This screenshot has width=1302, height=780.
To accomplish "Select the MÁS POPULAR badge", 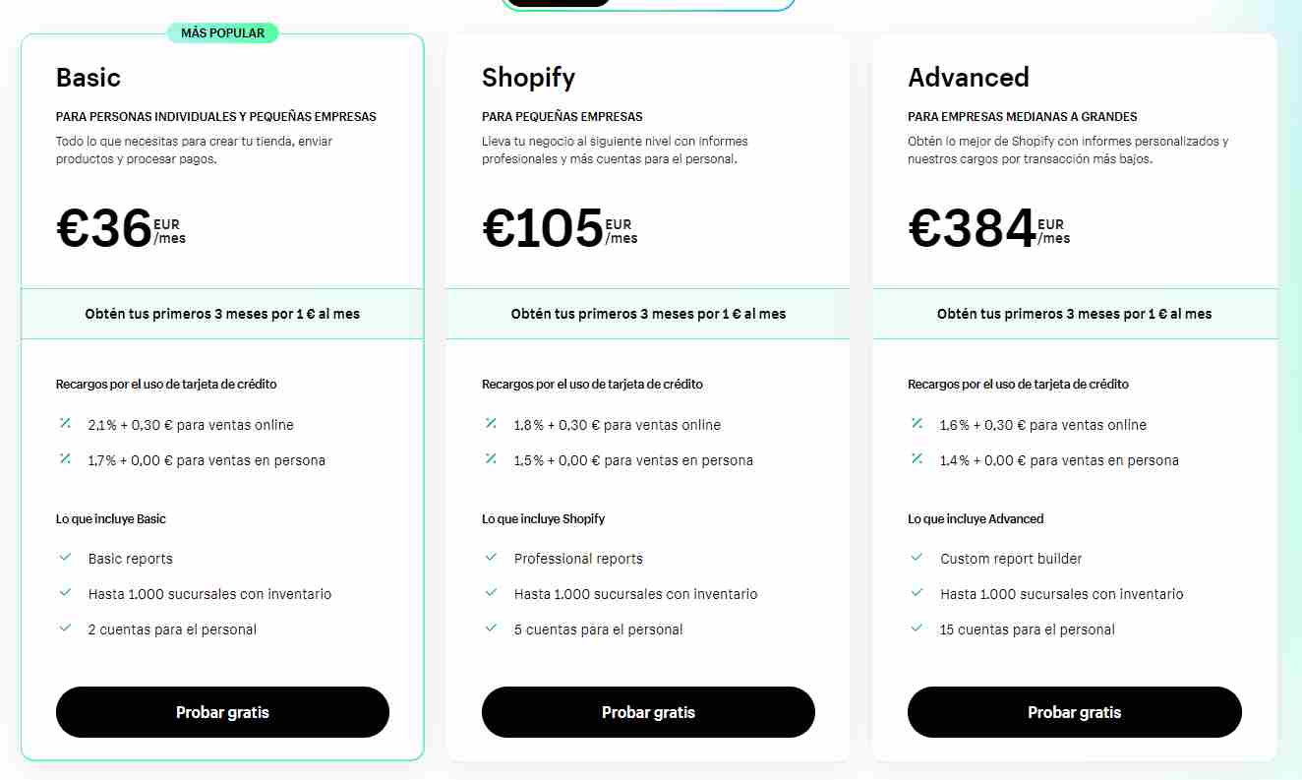I will (222, 33).
